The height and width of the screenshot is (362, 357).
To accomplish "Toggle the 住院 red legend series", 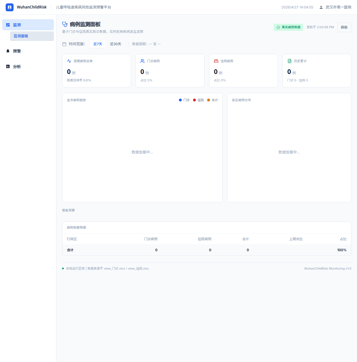I will pos(198,100).
